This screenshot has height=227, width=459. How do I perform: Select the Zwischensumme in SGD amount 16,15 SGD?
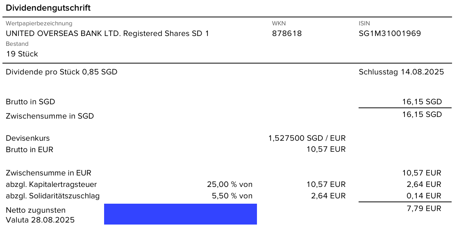point(422,115)
